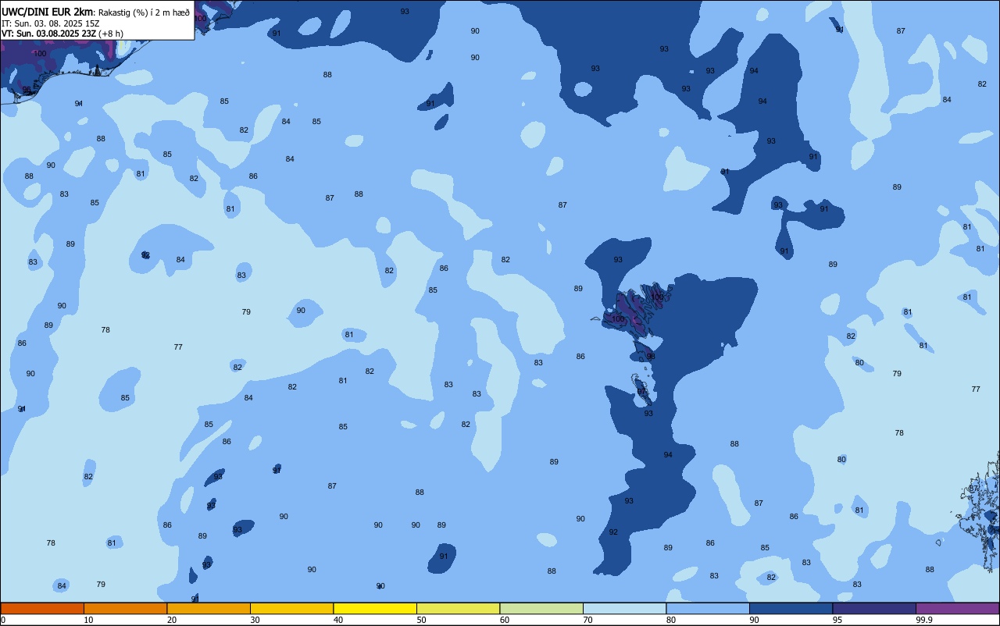Click the 90–95 dark blue legend segment
The width and height of the screenshot is (1000, 626).
tap(791, 608)
